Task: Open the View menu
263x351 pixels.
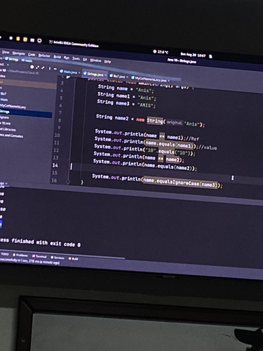Action: click(x=6, y=52)
